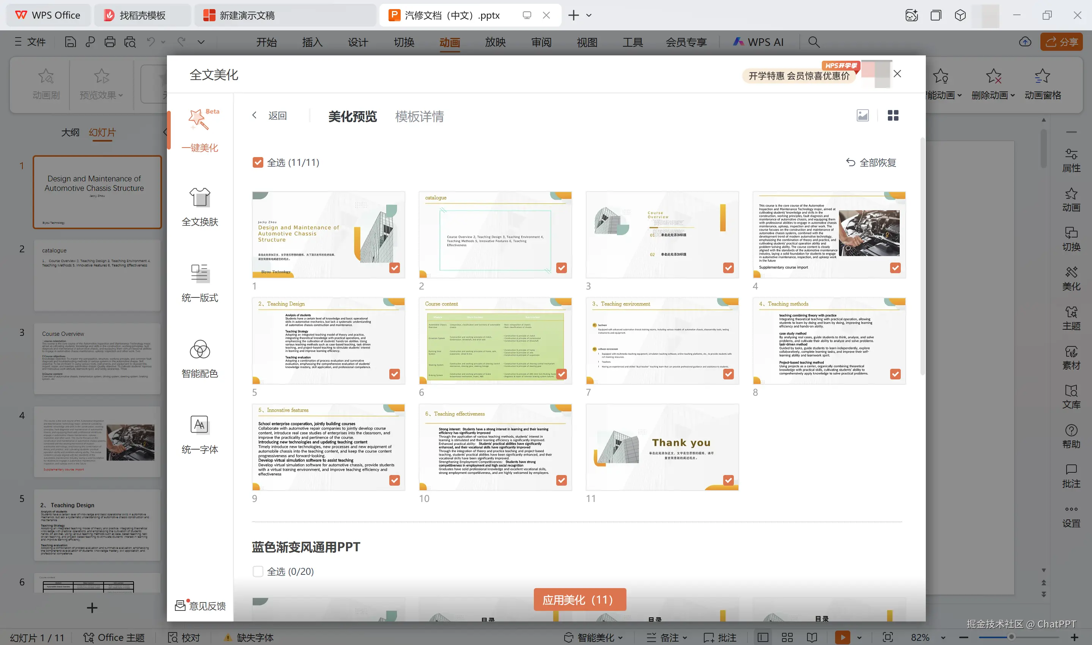Uncheck the 全选 (11/11) checkbox
This screenshot has width=1092, height=645.
[258, 162]
